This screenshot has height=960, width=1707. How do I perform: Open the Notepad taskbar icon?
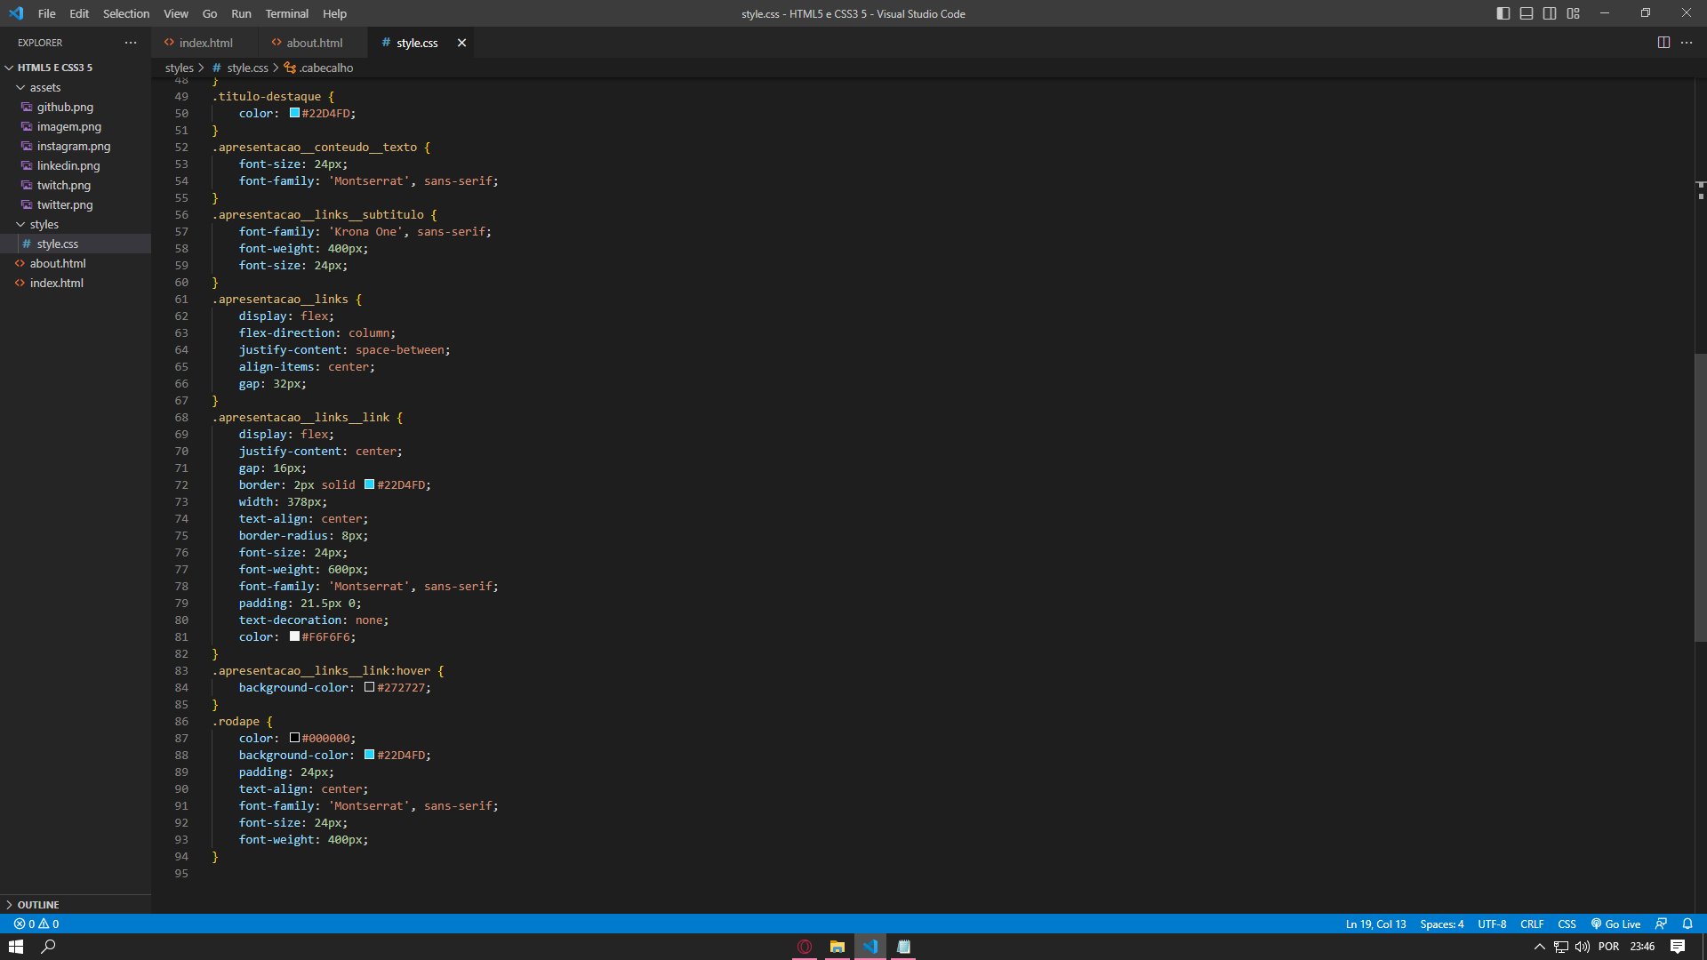[x=903, y=947]
